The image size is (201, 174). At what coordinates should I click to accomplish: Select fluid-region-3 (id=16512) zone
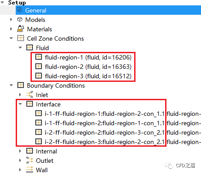tap(83, 76)
